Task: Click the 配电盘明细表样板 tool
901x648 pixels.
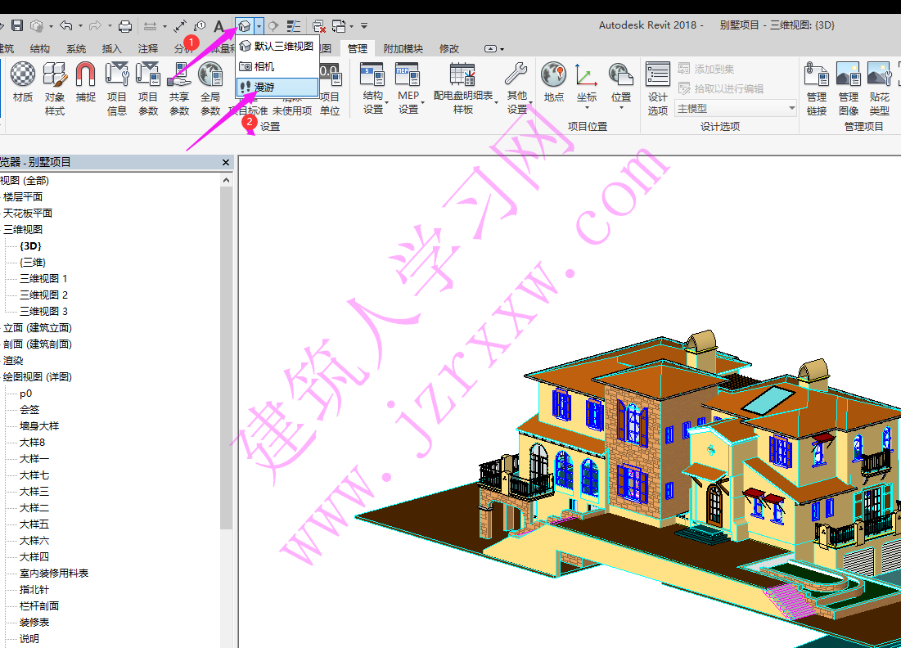Action: pos(463,89)
